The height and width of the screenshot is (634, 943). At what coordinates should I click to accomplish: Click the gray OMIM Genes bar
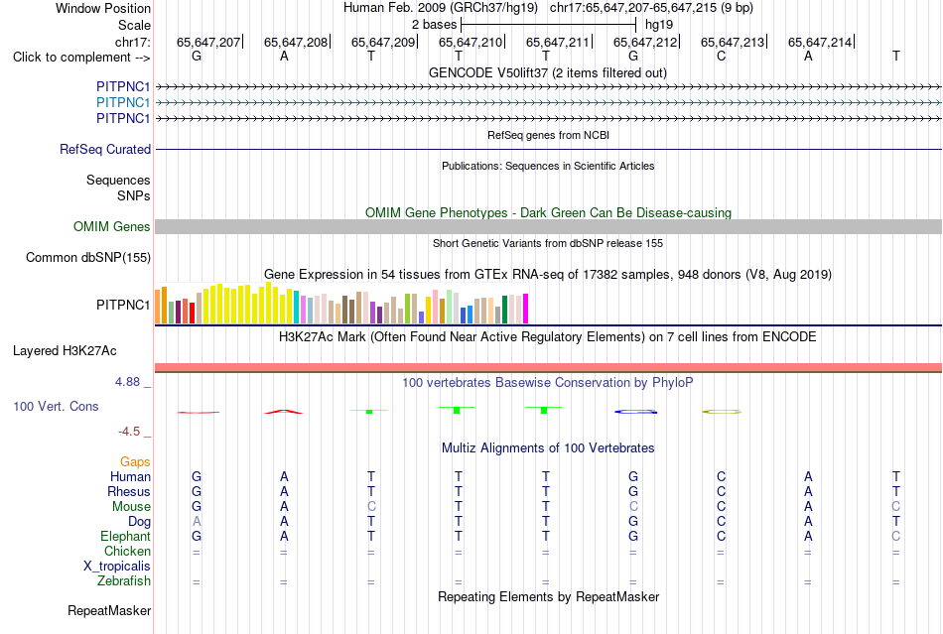549,226
